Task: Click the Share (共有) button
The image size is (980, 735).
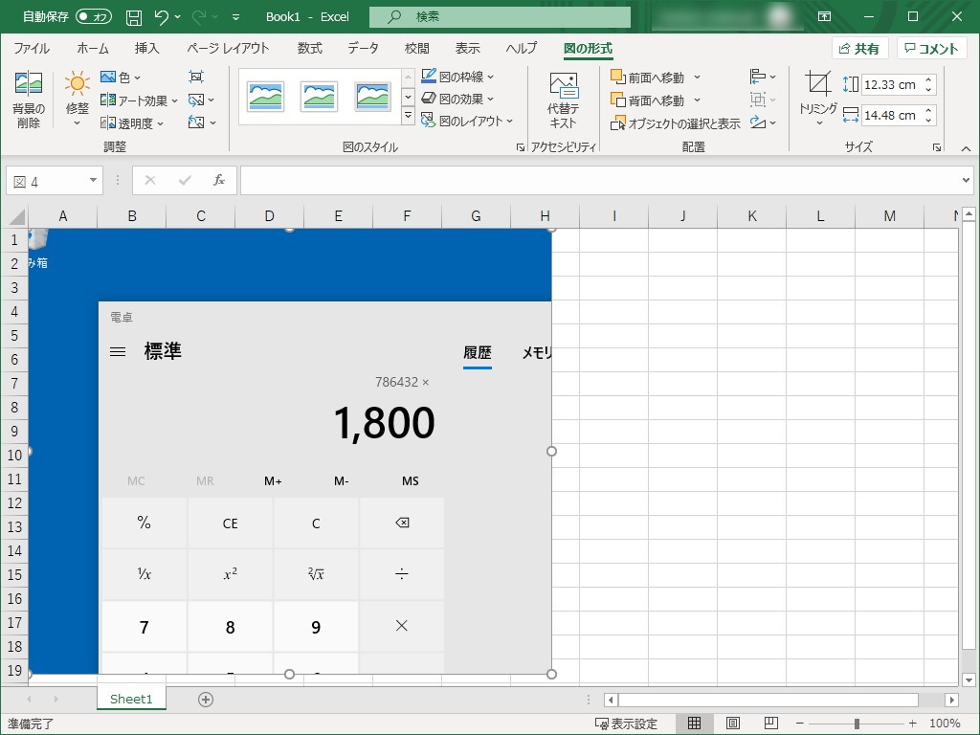Action: coord(859,48)
